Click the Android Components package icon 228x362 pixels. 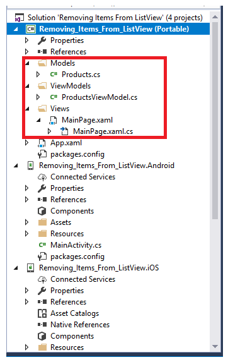[42, 211]
